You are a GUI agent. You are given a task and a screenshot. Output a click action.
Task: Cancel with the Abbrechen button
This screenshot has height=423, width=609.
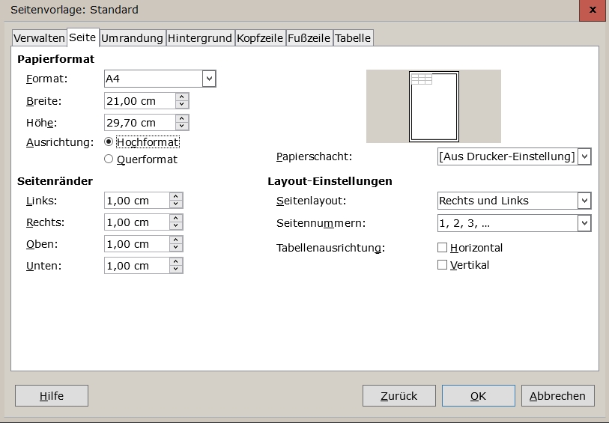558,396
